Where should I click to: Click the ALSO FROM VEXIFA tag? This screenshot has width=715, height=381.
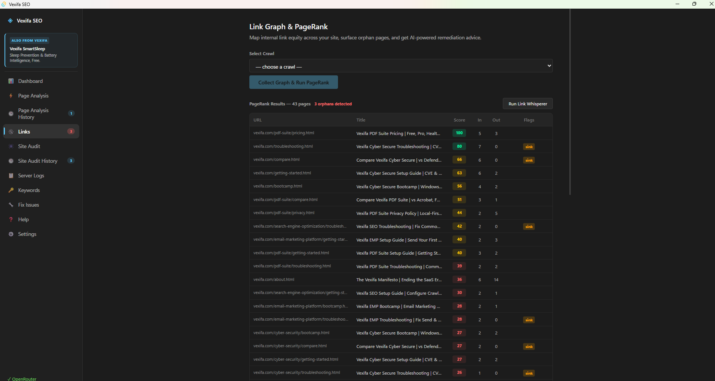coord(29,40)
